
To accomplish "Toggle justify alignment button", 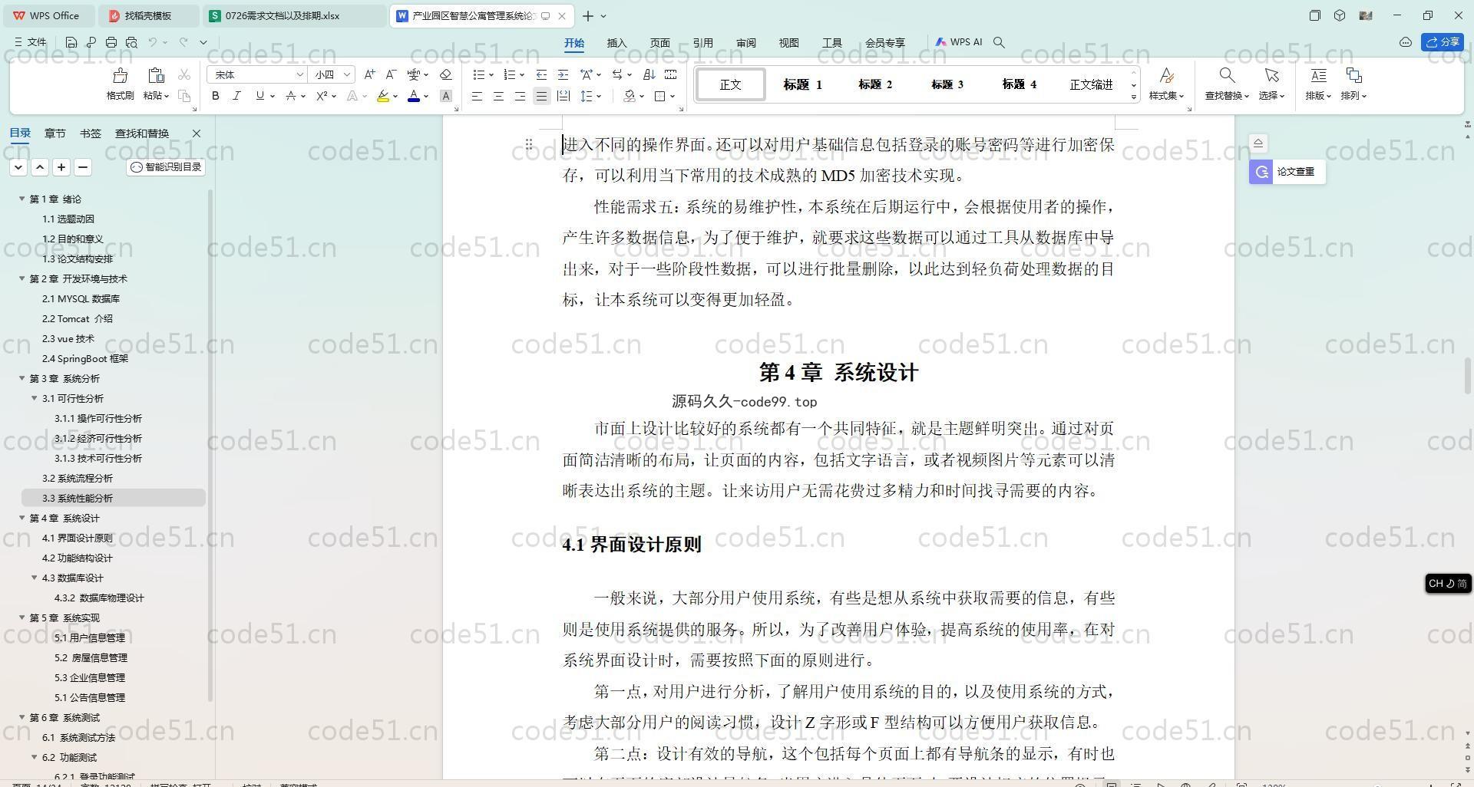I will pyautogui.click(x=541, y=96).
